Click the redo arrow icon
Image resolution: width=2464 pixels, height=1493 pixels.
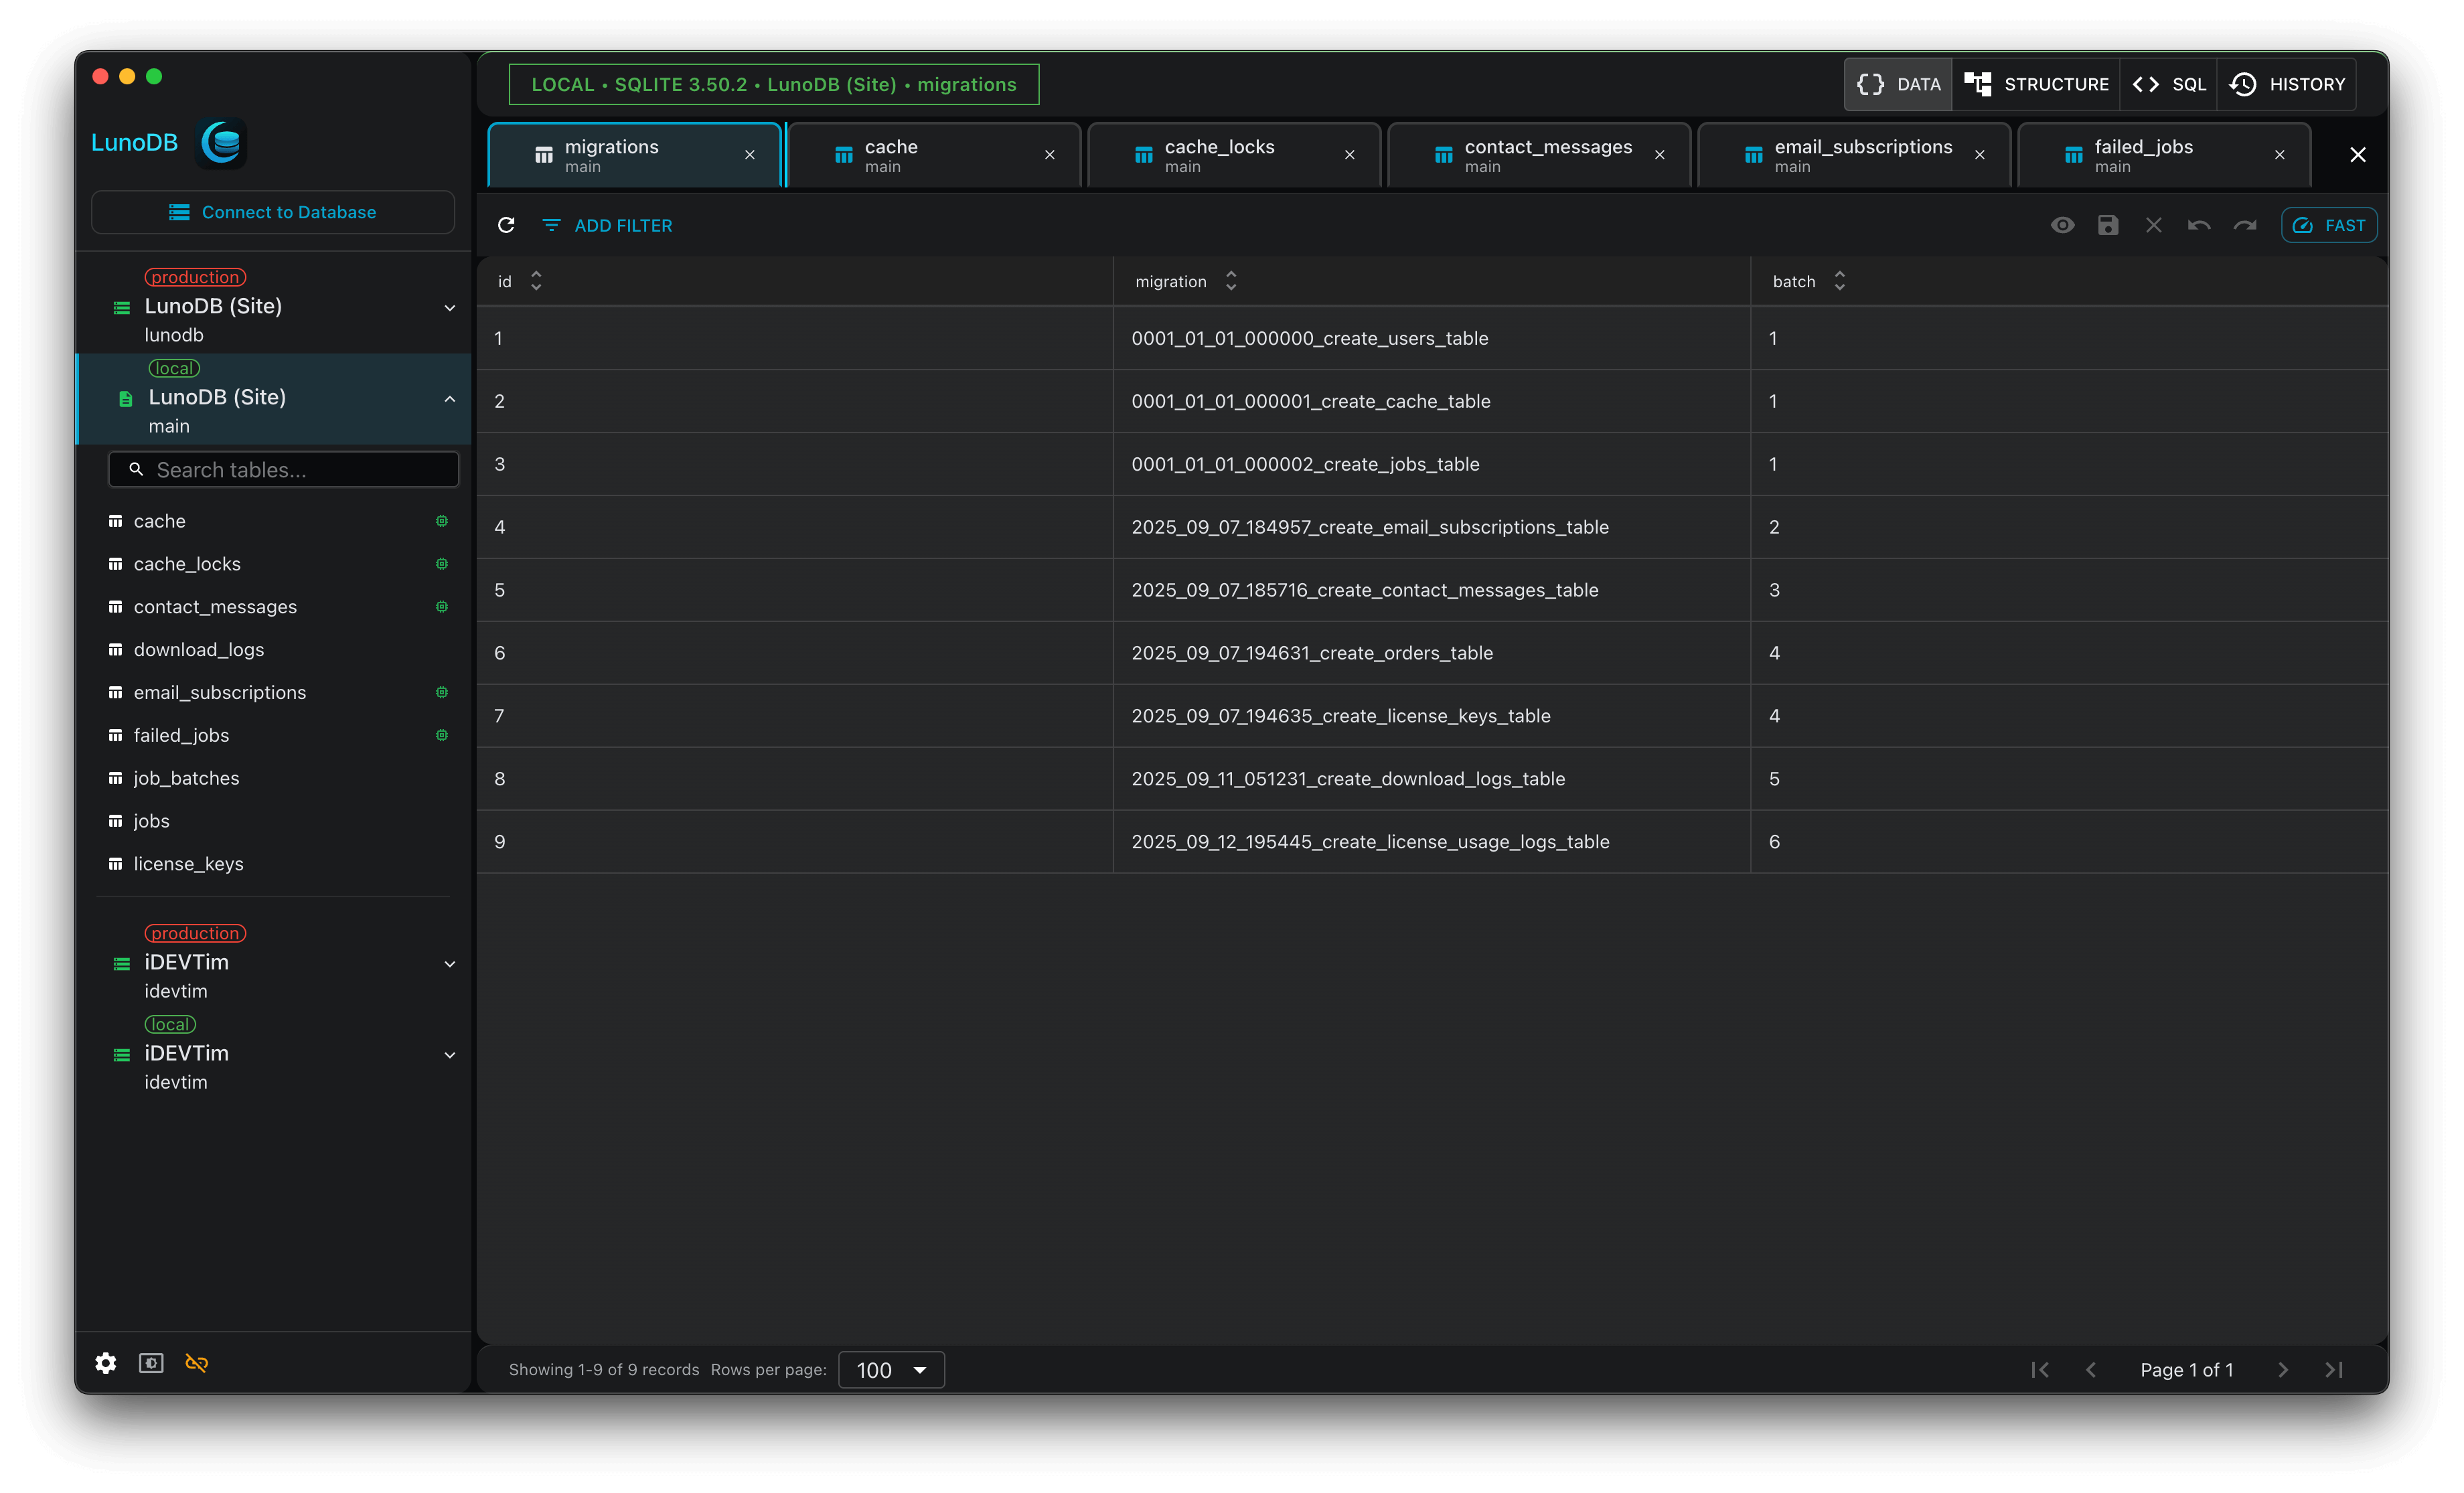(x=2245, y=225)
